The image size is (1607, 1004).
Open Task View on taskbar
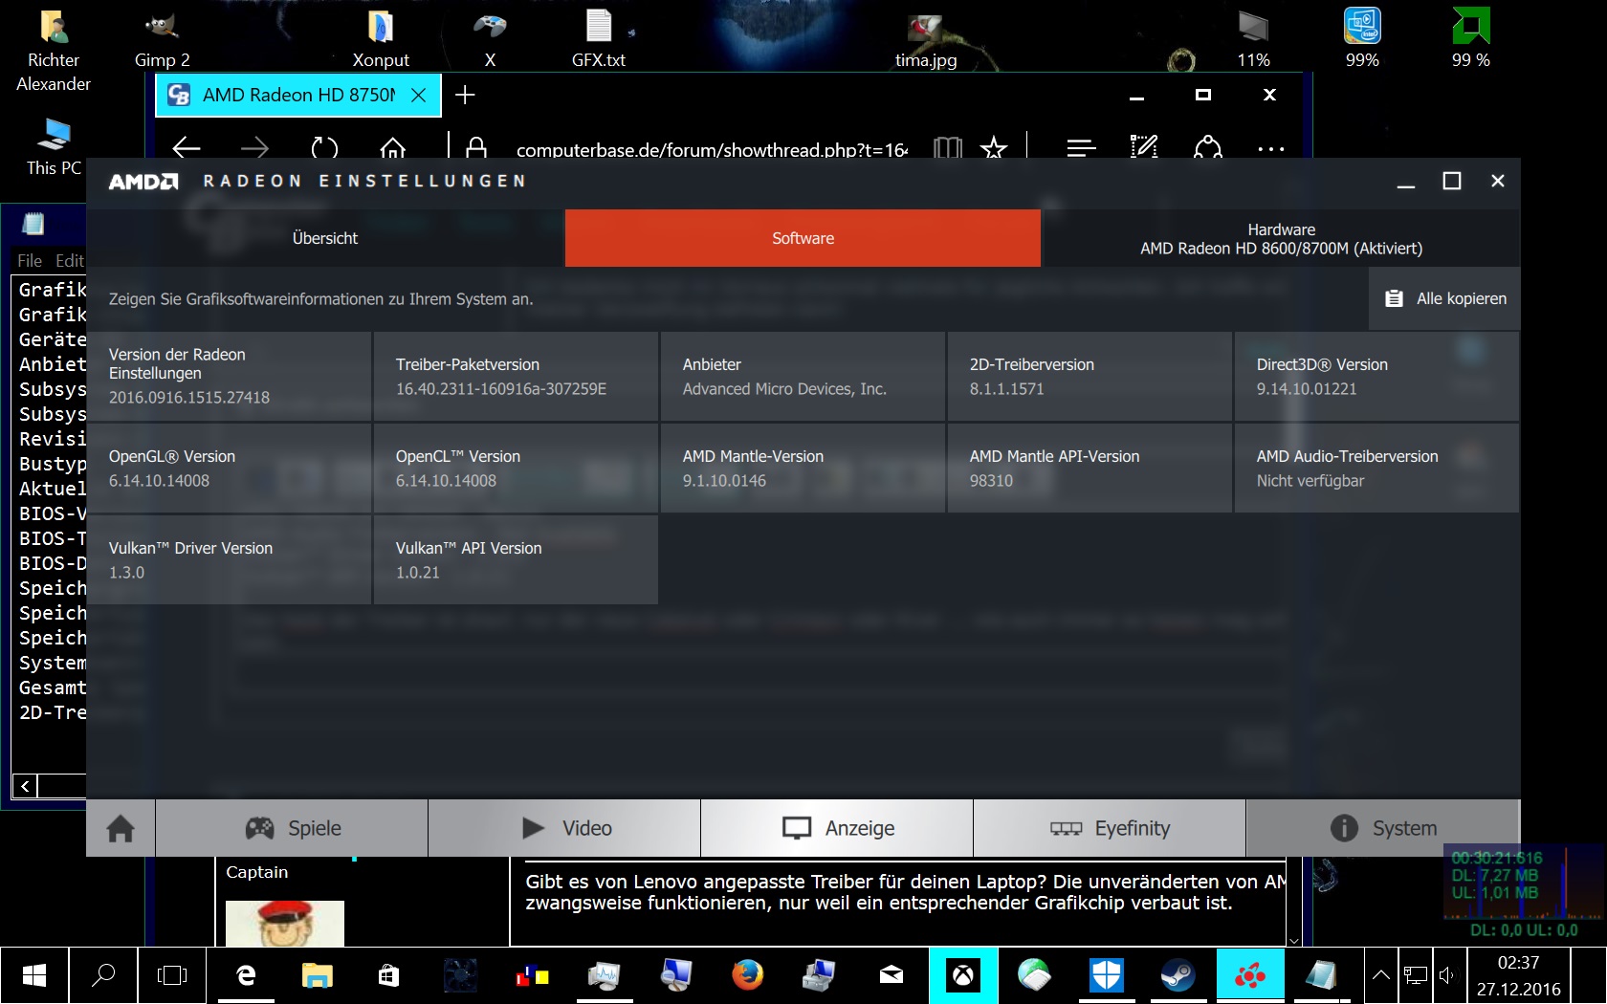(x=172, y=975)
